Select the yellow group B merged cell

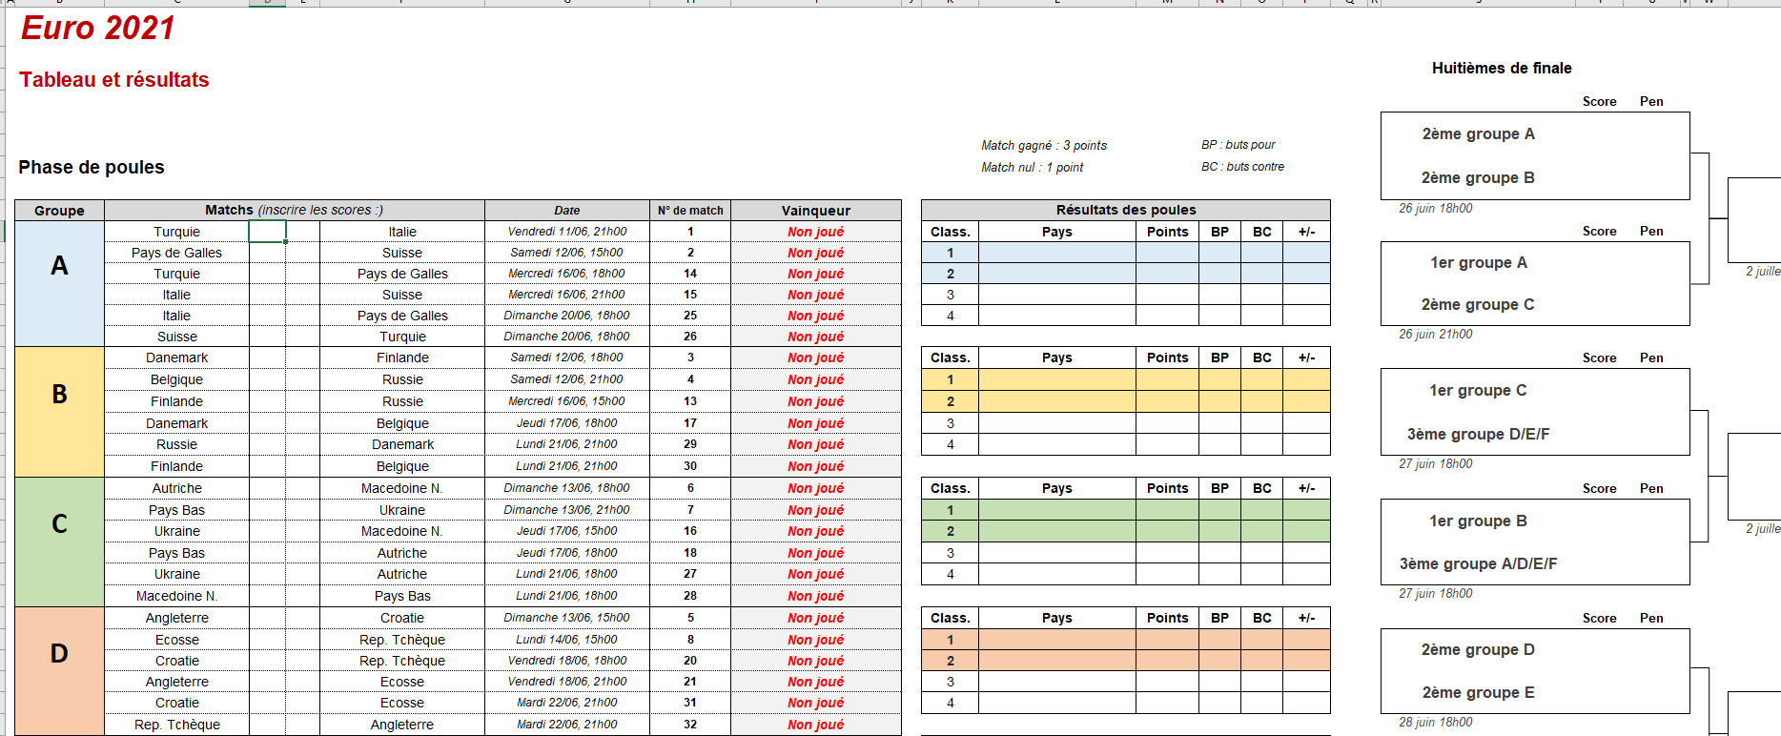[x=59, y=412]
